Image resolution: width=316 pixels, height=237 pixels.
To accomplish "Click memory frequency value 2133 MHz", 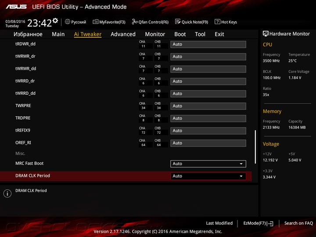I will pos(271,127).
